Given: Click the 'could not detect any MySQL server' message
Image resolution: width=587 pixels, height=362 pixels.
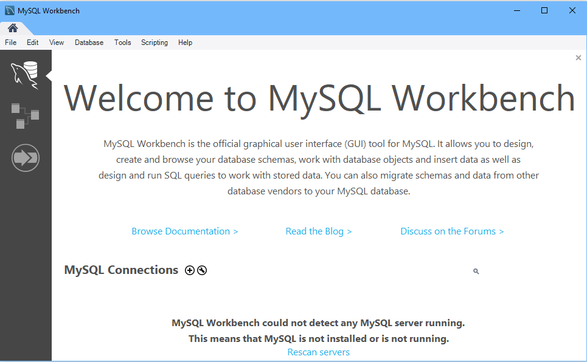Looking at the screenshot, I should 318,323.
